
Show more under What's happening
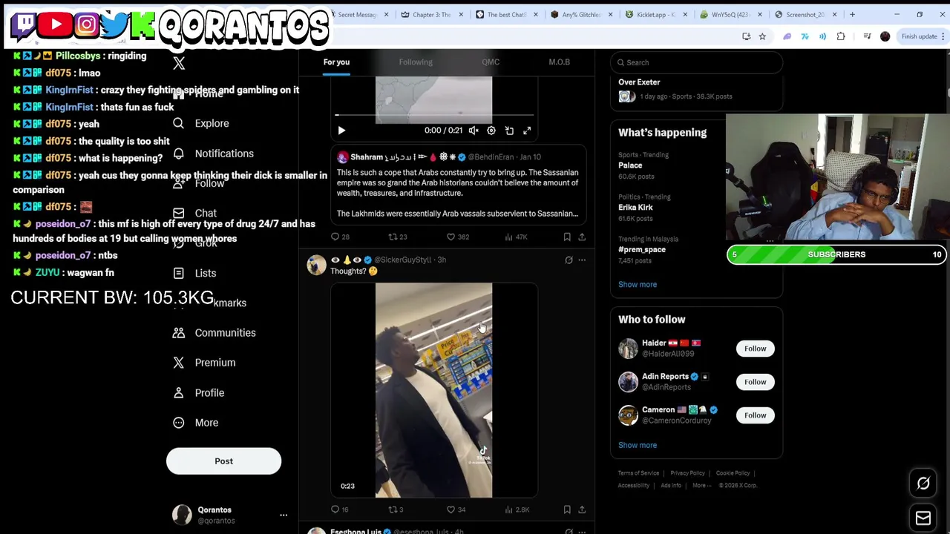[638, 284]
